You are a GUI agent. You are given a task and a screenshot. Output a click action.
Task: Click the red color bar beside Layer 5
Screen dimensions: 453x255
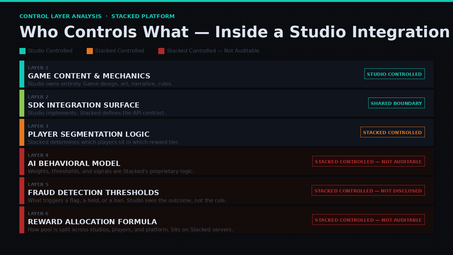click(22, 191)
